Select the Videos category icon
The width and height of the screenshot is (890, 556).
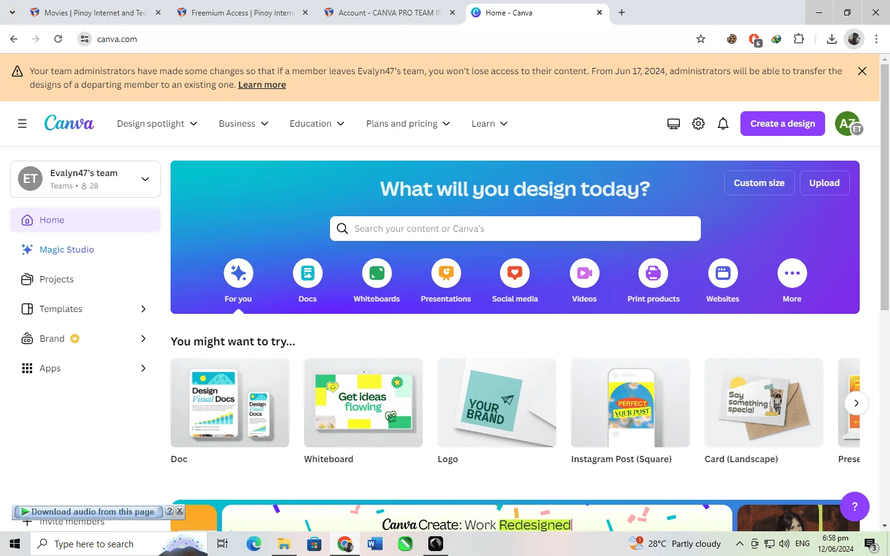(x=585, y=273)
